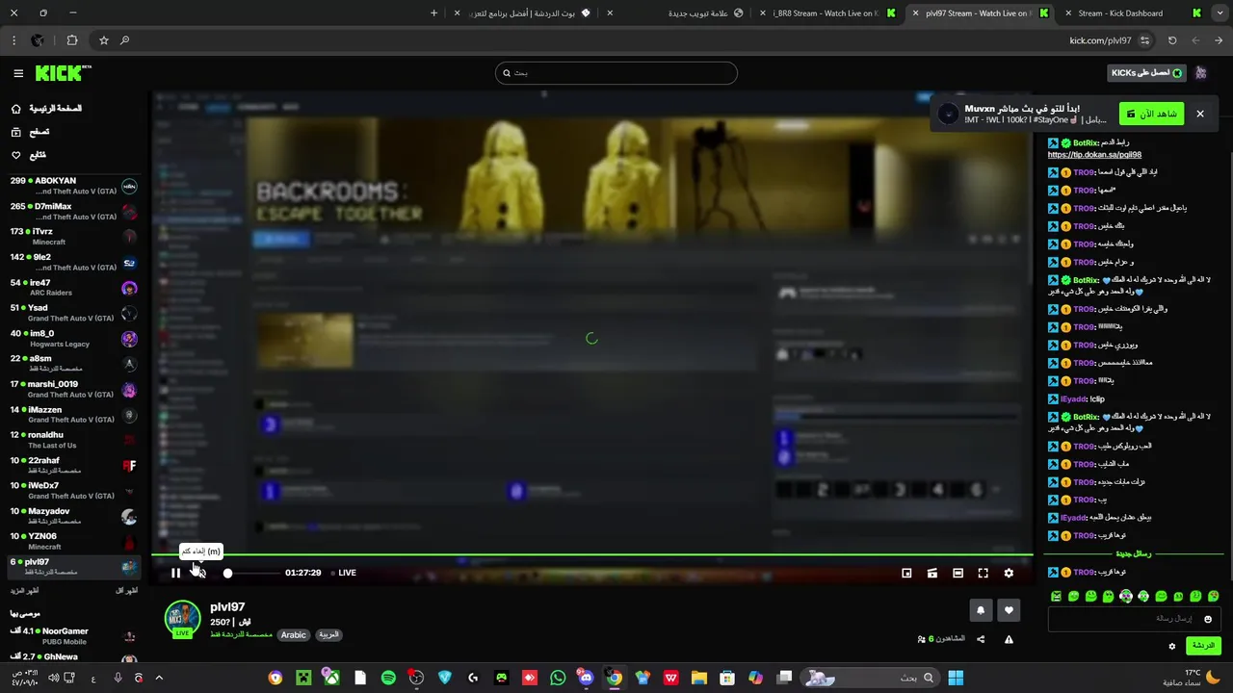Image resolution: width=1233 pixels, height=693 pixels.
Task: Open the Following sidebar item
Action: (29, 155)
